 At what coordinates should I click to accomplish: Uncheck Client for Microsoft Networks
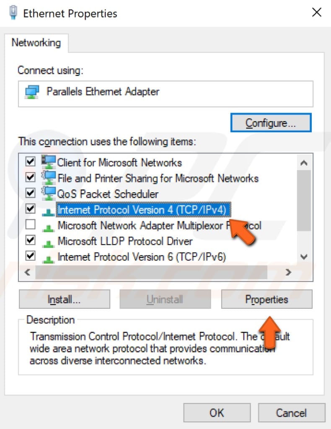click(x=30, y=162)
